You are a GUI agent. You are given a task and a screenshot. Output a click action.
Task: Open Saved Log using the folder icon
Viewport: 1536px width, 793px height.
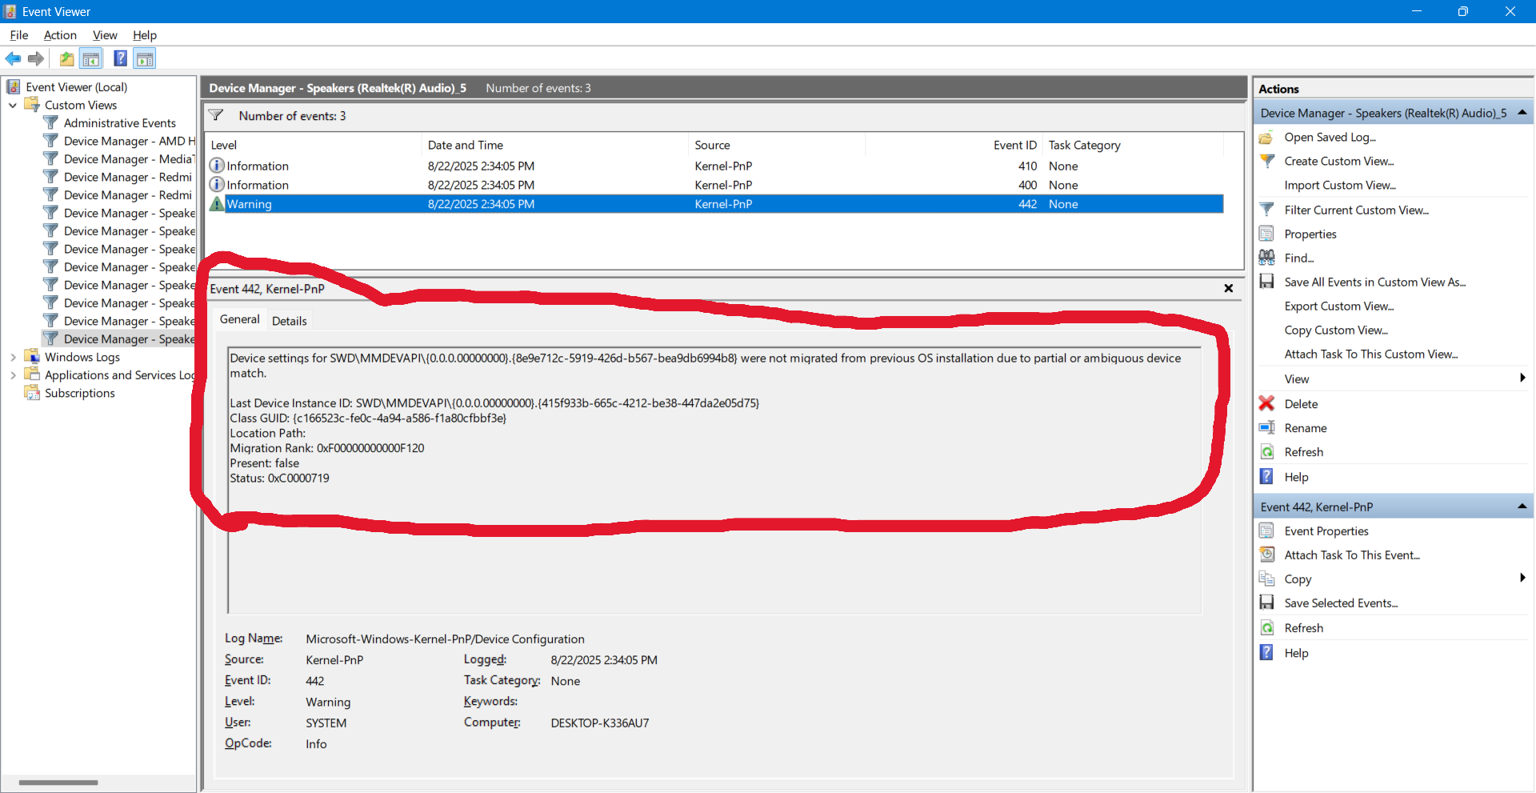point(1265,137)
